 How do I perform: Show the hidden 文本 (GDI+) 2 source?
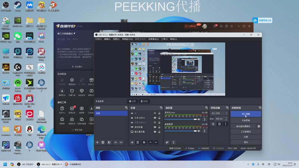(155, 122)
